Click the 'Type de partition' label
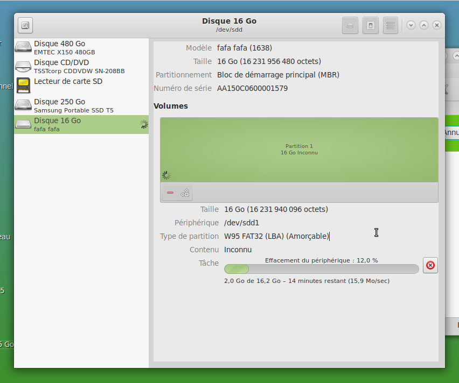The image size is (459, 383). pos(190,236)
